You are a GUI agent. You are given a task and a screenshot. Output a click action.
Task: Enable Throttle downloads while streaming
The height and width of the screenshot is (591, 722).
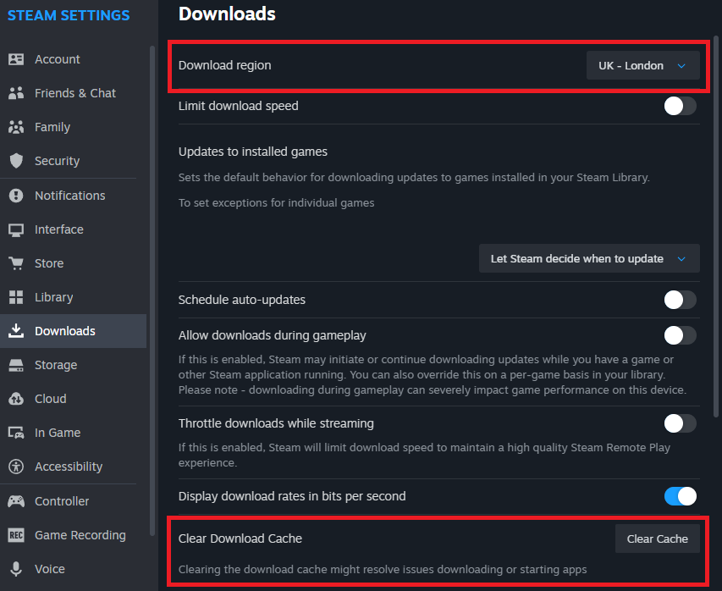[680, 423]
